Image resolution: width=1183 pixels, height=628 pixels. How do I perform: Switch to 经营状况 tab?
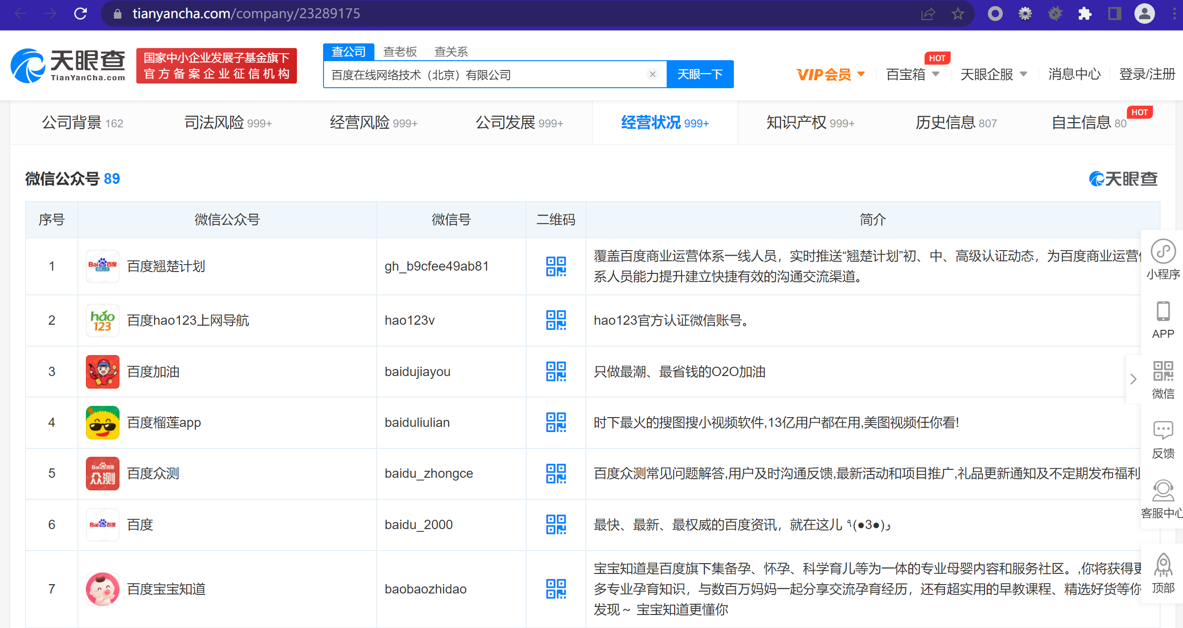pos(665,123)
